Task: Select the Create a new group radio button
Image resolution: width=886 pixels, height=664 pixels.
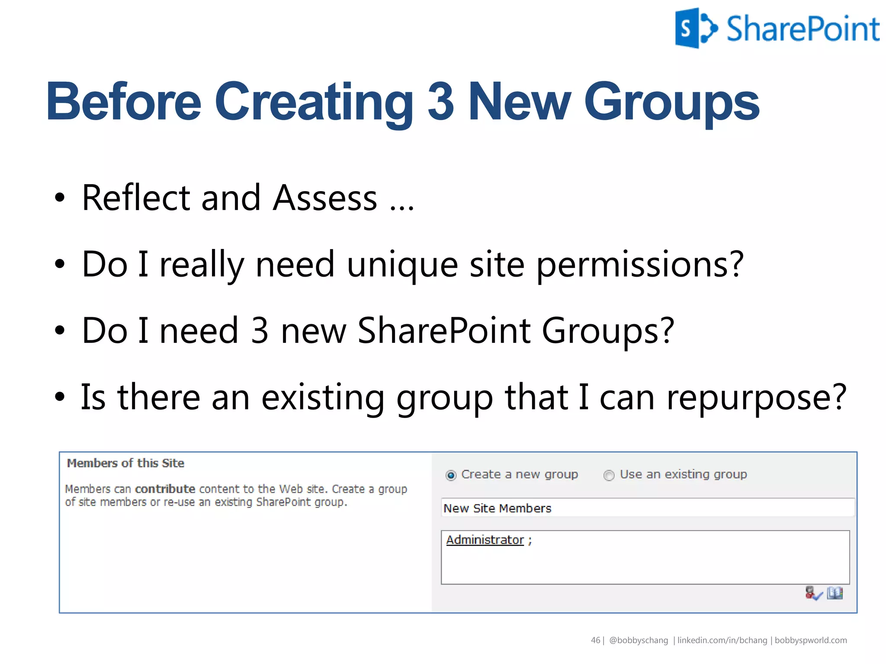Action: coord(451,476)
